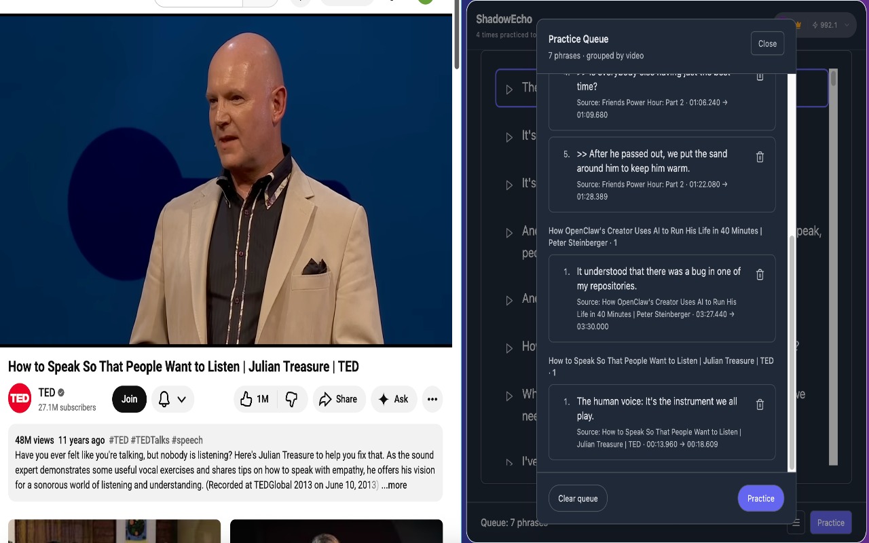Image resolution: width=869 pixels, height=543 pixels.
Task: Click the '27.1M subscribers' count
Action: click(x=67, y=407)
